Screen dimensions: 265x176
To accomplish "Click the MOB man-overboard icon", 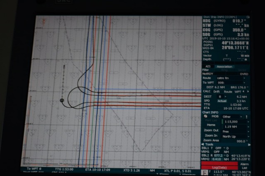I will pos(206,116).
